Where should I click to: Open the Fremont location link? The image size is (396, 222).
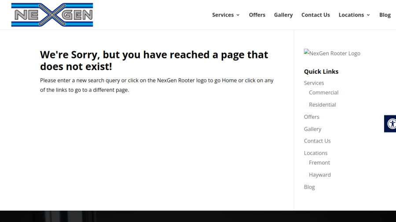coord(319,162)
